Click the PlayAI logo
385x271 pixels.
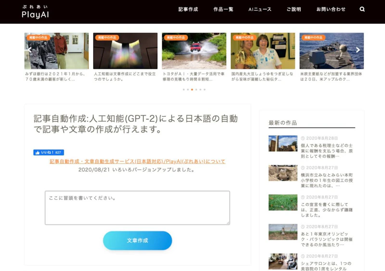(35, 12)
